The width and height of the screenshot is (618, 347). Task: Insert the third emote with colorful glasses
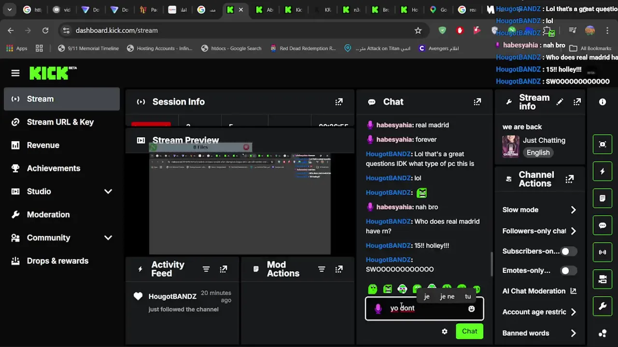tap(402, 289)
